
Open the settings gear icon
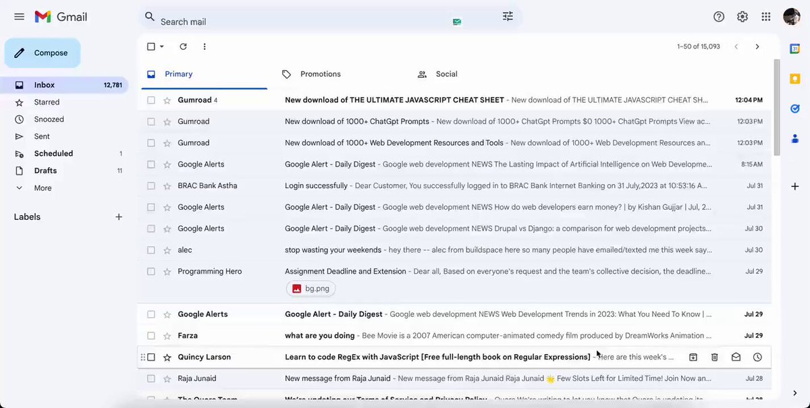(x=742, y=17)
